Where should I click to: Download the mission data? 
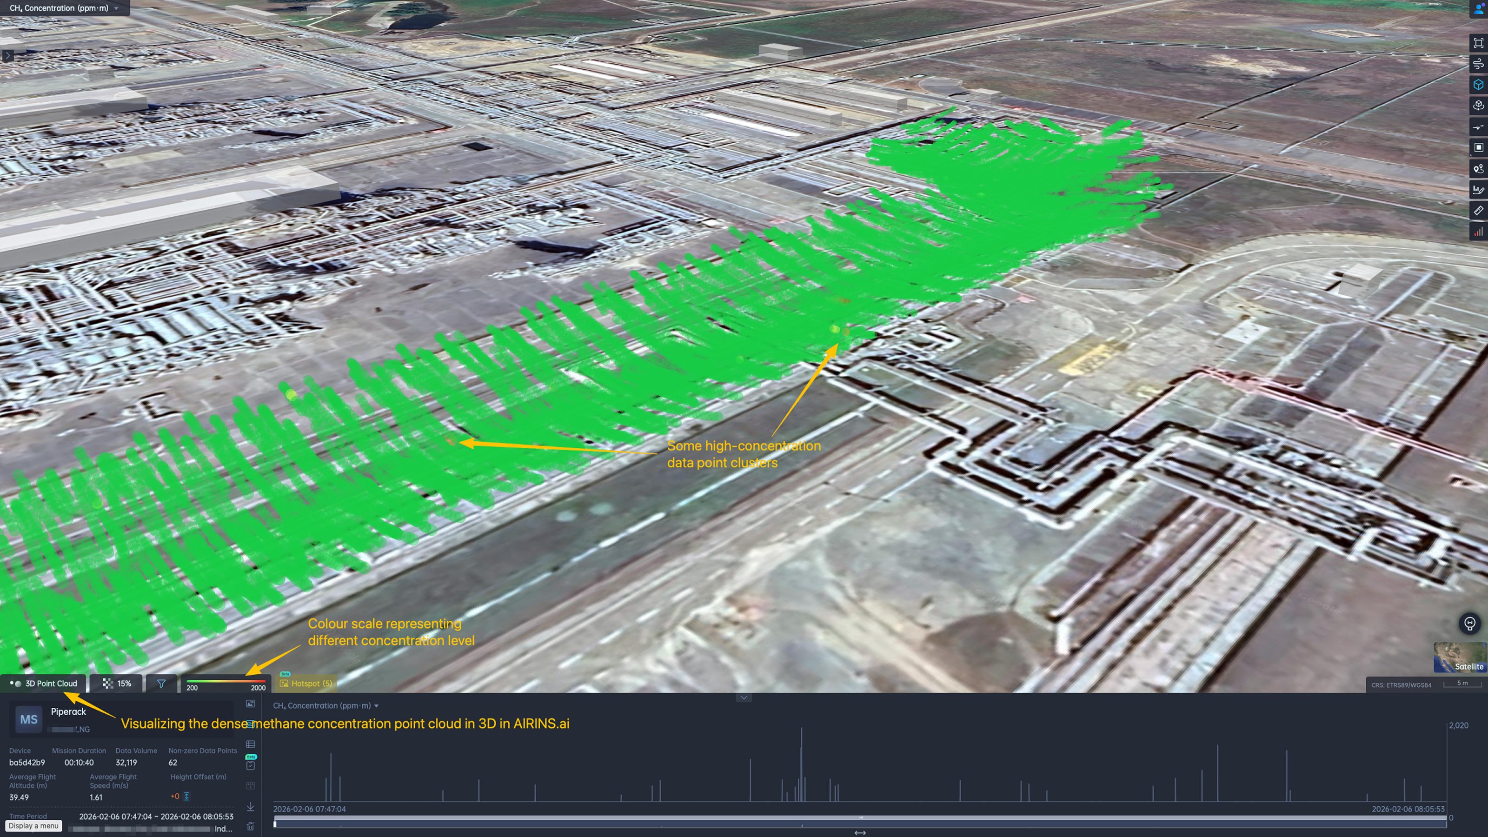(250, 806)
